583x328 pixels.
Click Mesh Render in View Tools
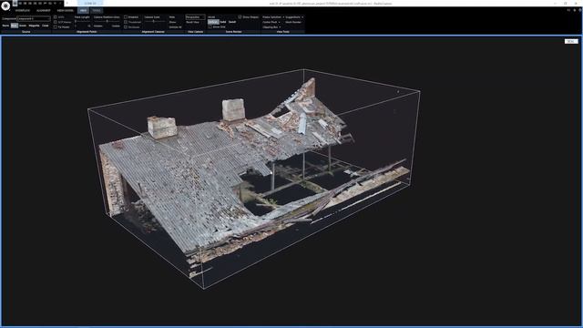pyautogui.click(x=293, y=22)
